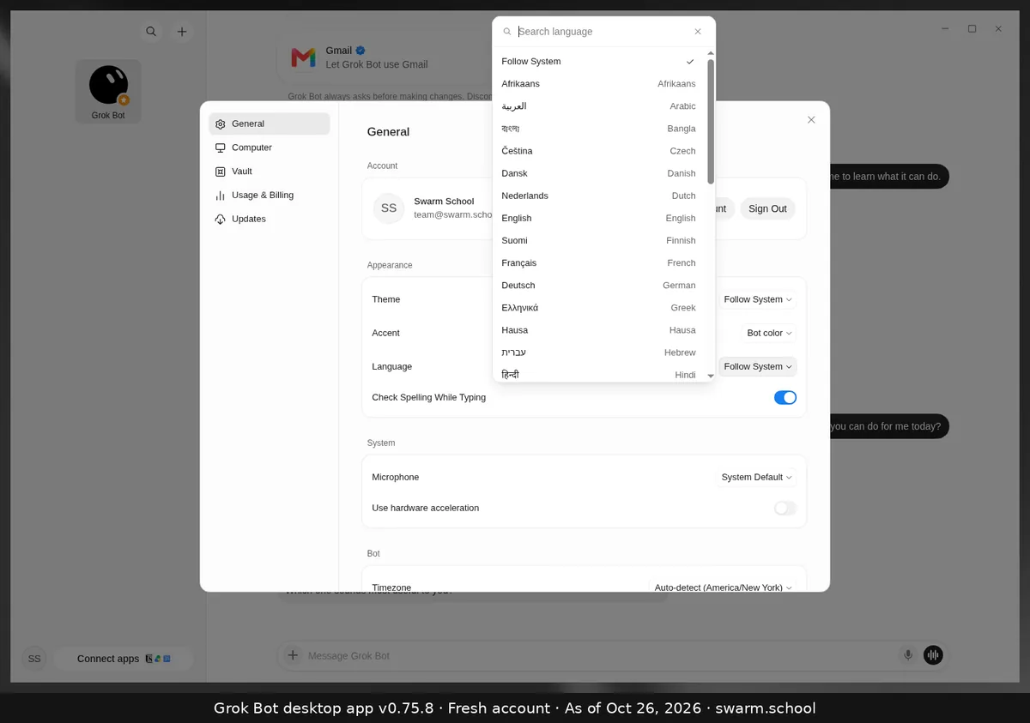Click the language list scrollbar thumb
The width and height of the screenshot is (1030, 723).
pyautogui.click(x=711, y=121)
